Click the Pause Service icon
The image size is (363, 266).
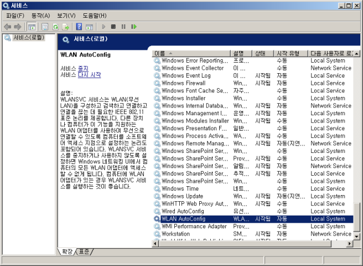click(x=123, y=27)
